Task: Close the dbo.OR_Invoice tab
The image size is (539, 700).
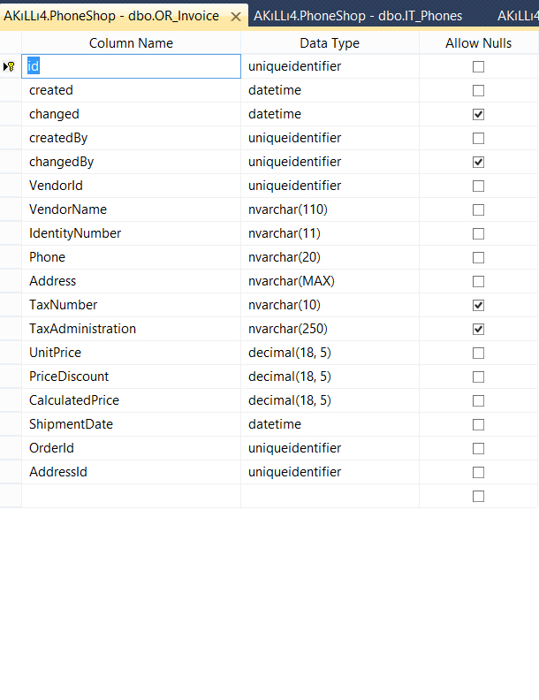Action: 236,17
